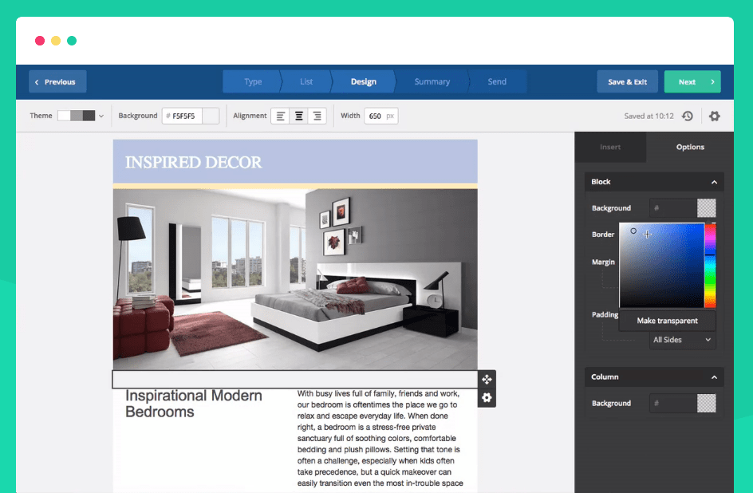Switch to the Insert tab
The image size is (753, 493).
(610, 147)
